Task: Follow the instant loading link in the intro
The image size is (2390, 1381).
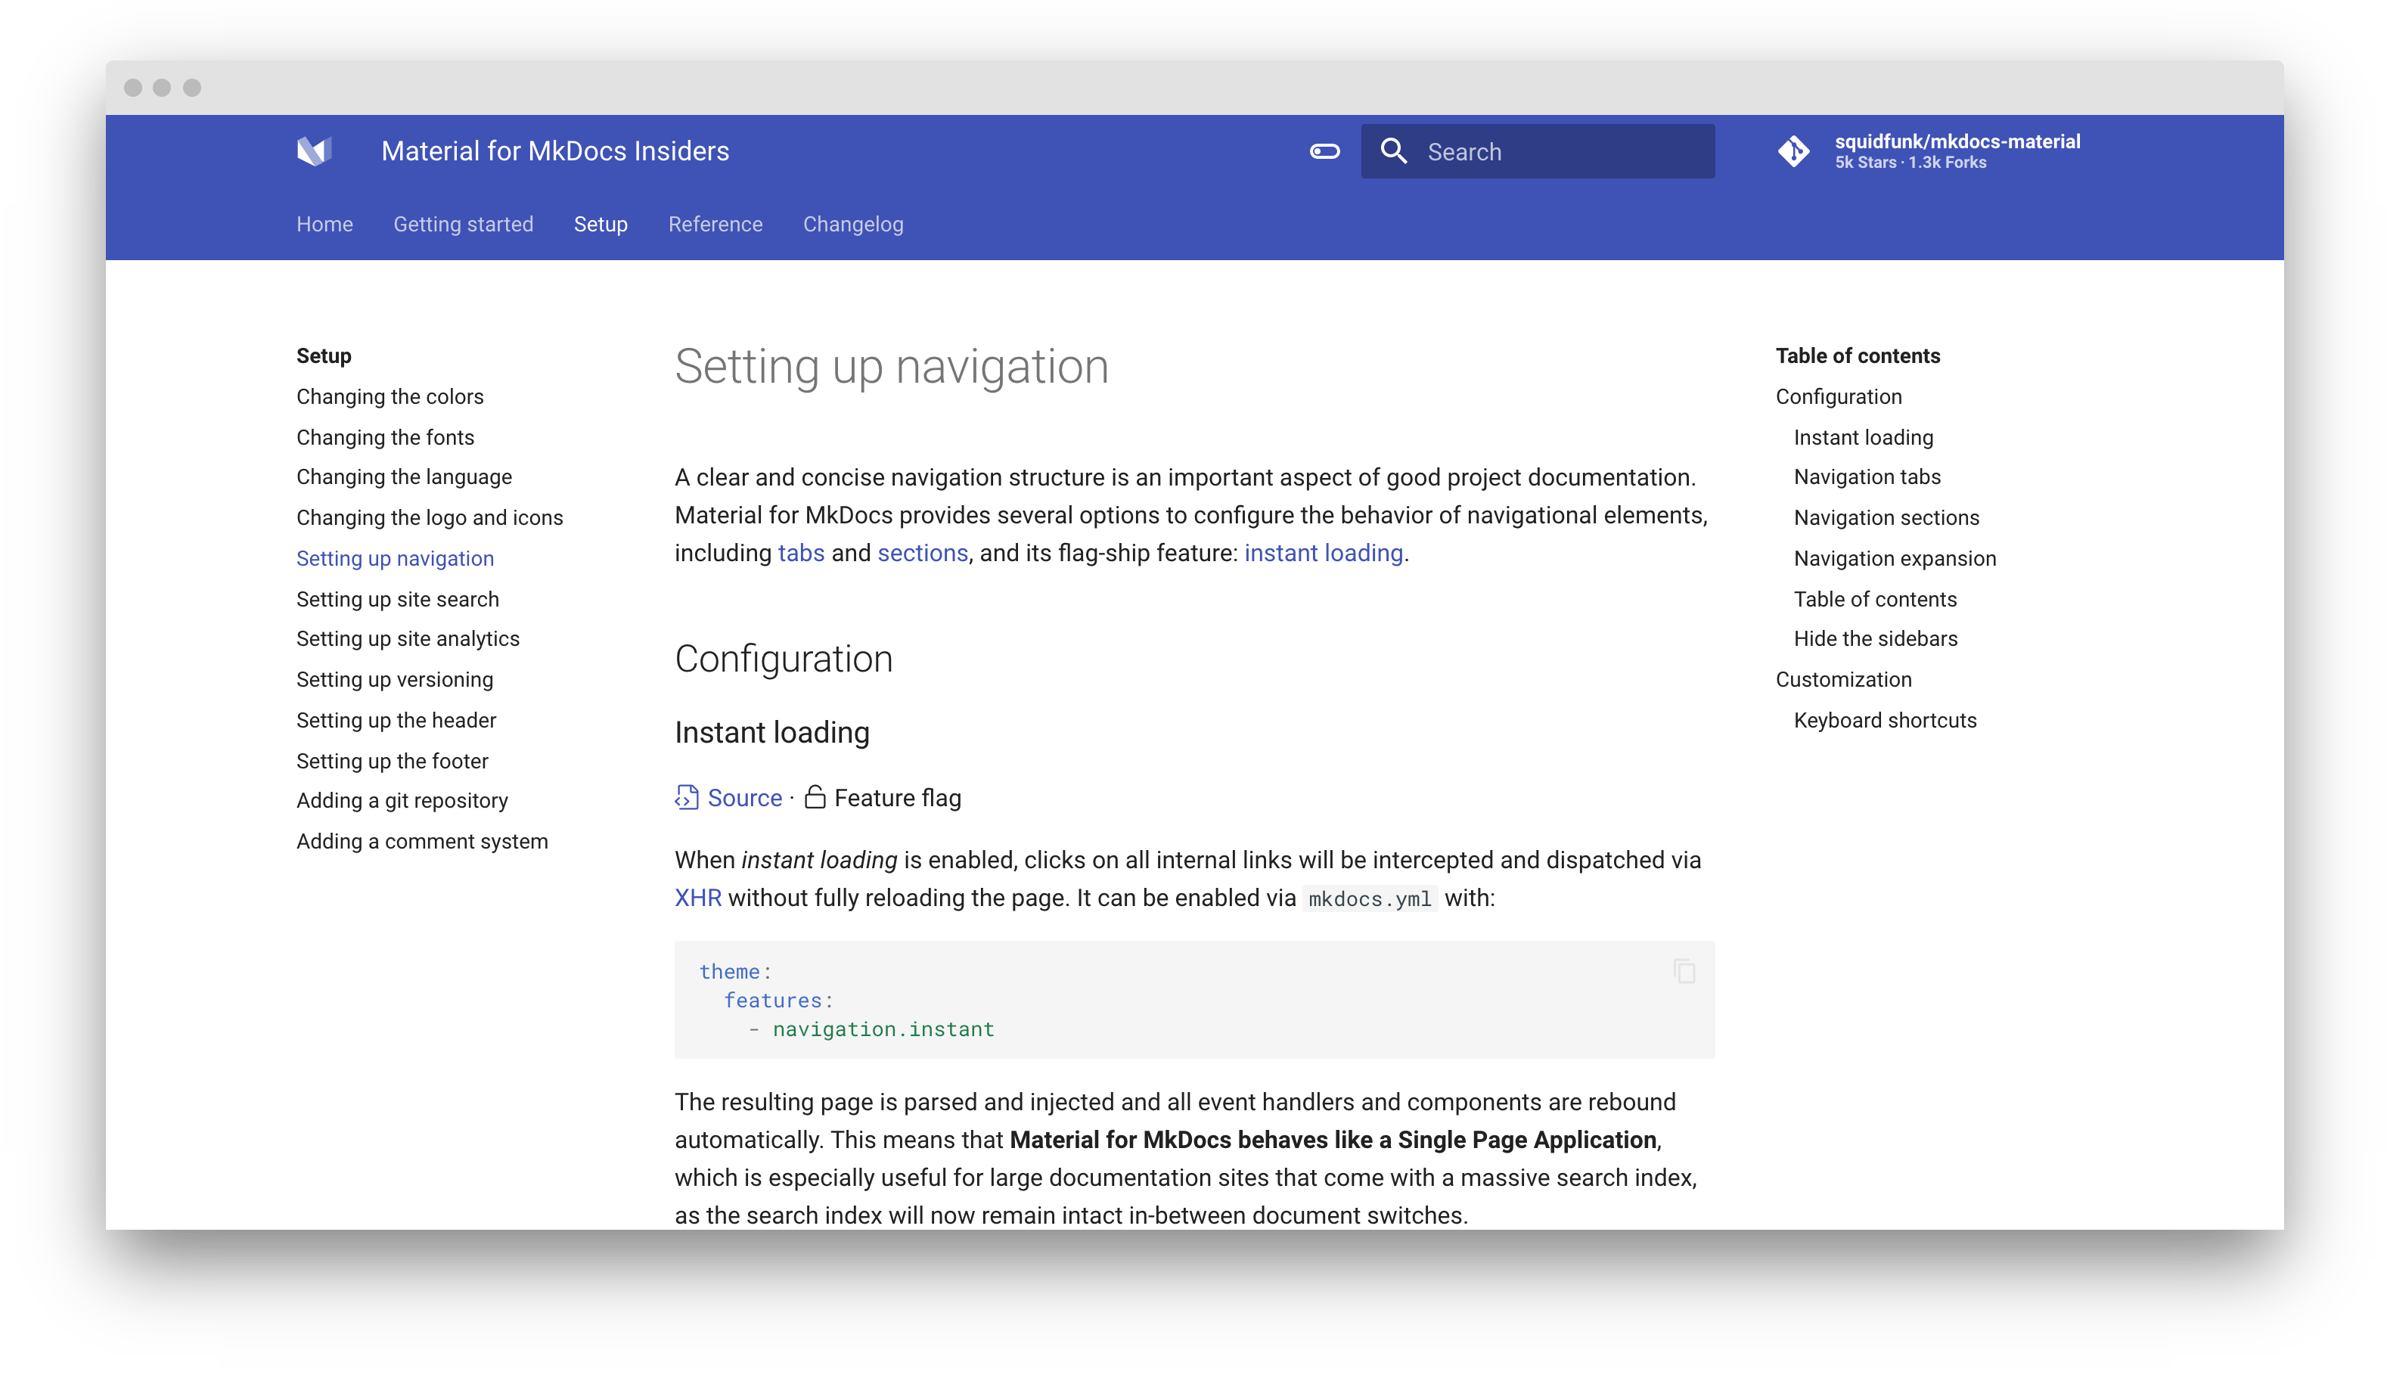Action: [1323, 553]
